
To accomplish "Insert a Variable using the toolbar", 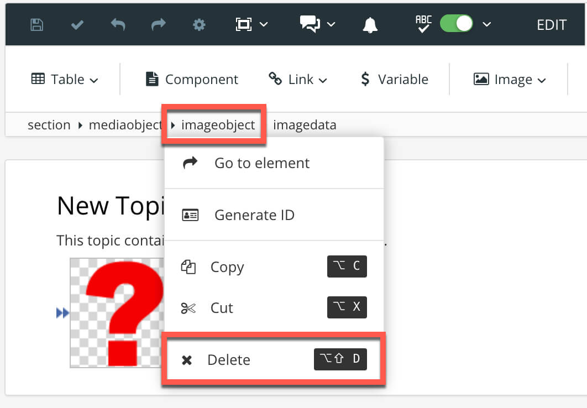I will coord(395,79).
